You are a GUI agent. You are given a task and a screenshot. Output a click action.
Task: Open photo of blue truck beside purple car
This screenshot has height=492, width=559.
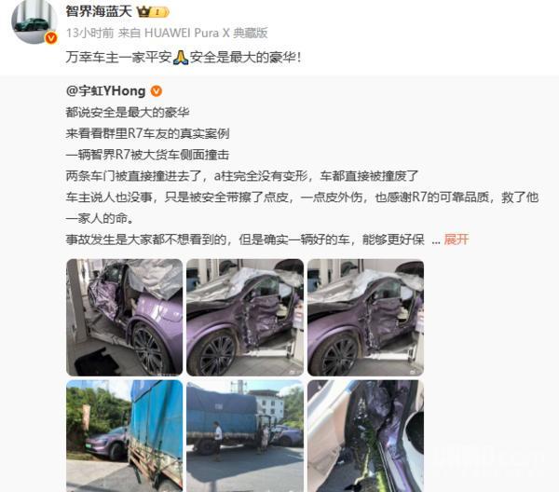coord(125,436)
